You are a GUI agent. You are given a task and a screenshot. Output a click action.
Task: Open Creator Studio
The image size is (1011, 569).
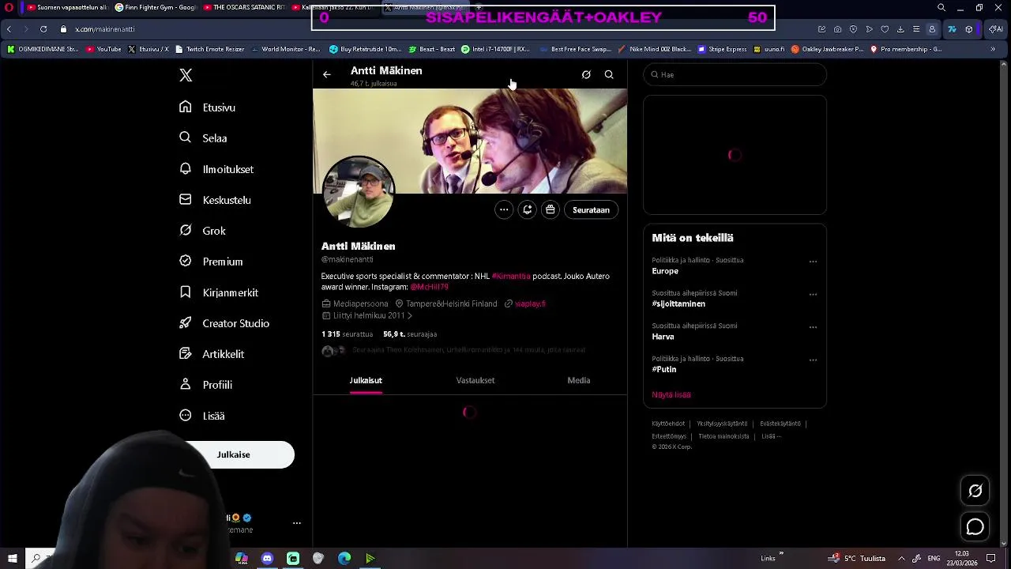224,323
